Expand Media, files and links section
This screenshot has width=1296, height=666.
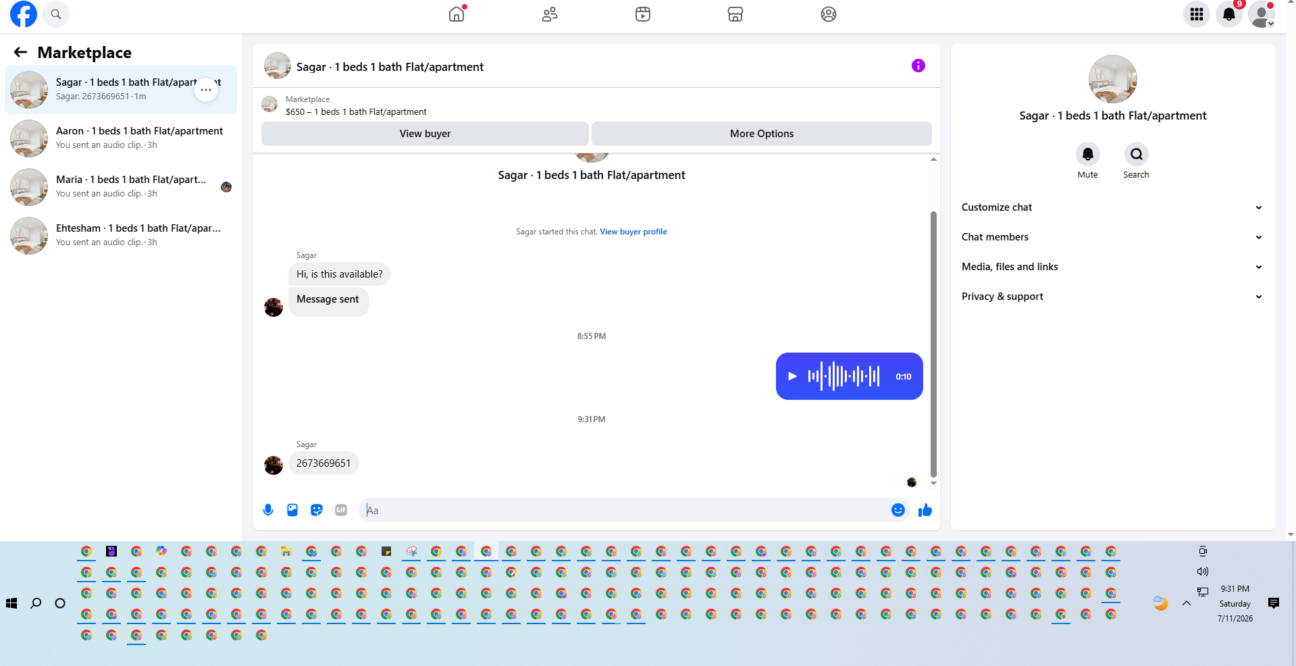pyautogui.click(x=1112, y=267)
